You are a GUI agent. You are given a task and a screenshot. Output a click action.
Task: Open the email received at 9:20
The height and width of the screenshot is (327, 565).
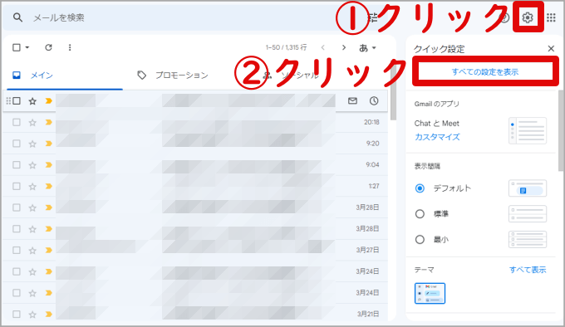(194, 144)
